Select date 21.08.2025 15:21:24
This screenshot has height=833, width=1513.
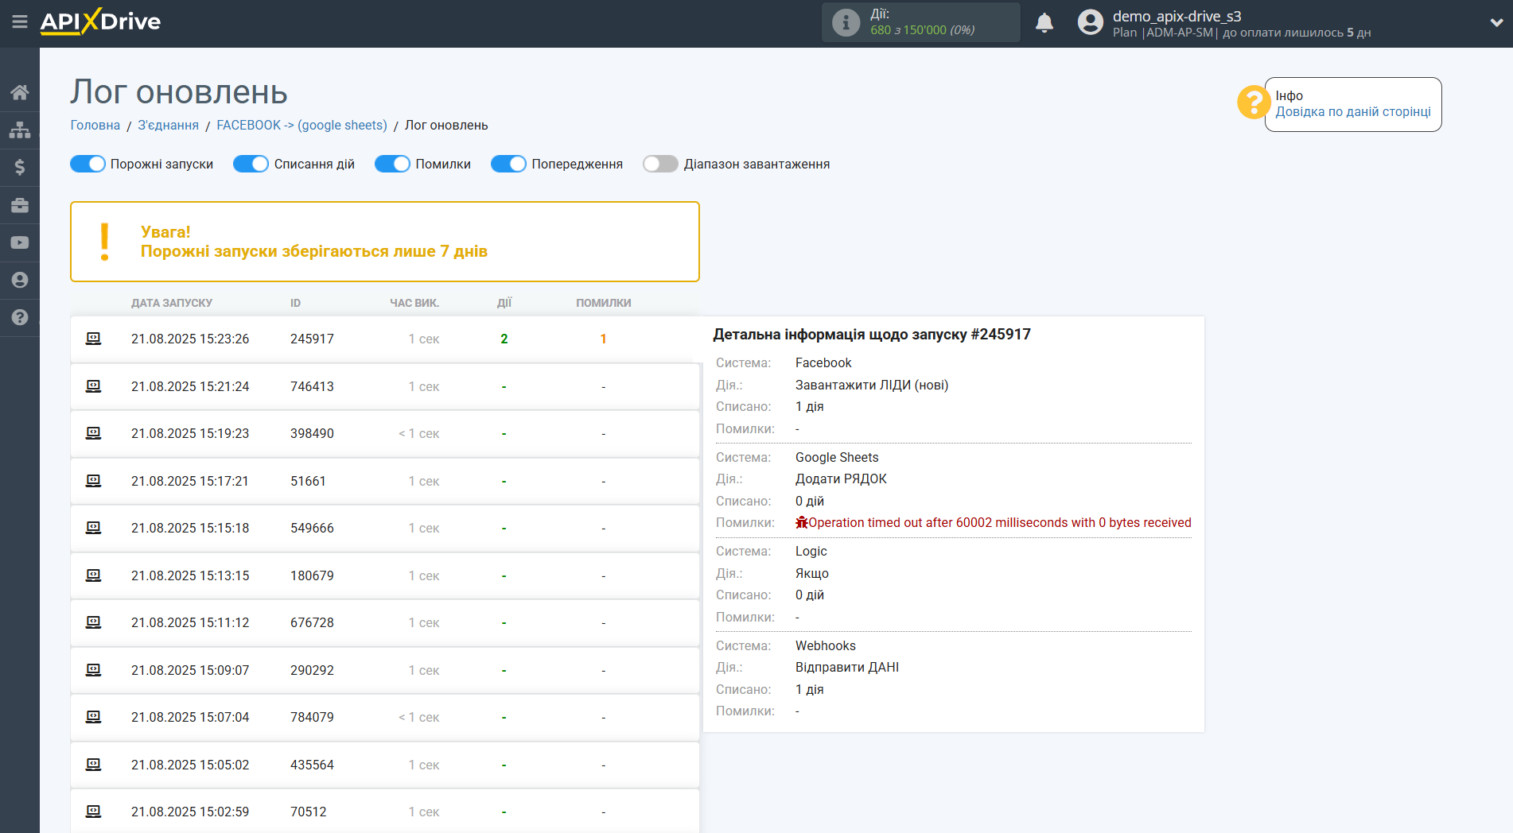pos(190,386)
